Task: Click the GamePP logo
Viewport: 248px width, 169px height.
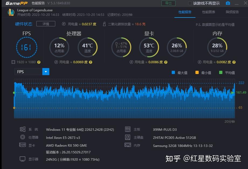Action: point(17,3)
